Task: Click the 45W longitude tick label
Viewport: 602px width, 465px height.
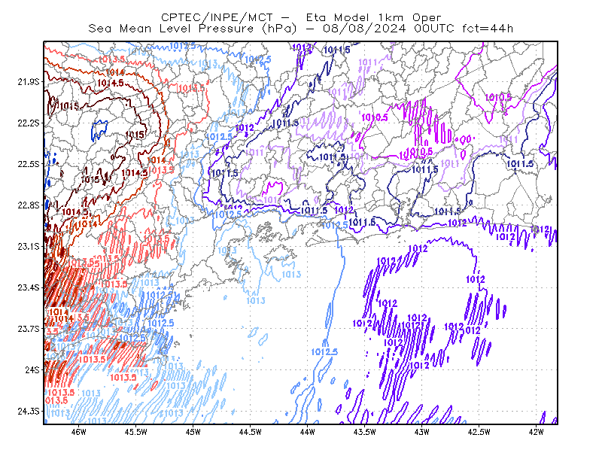Action: 193,432
